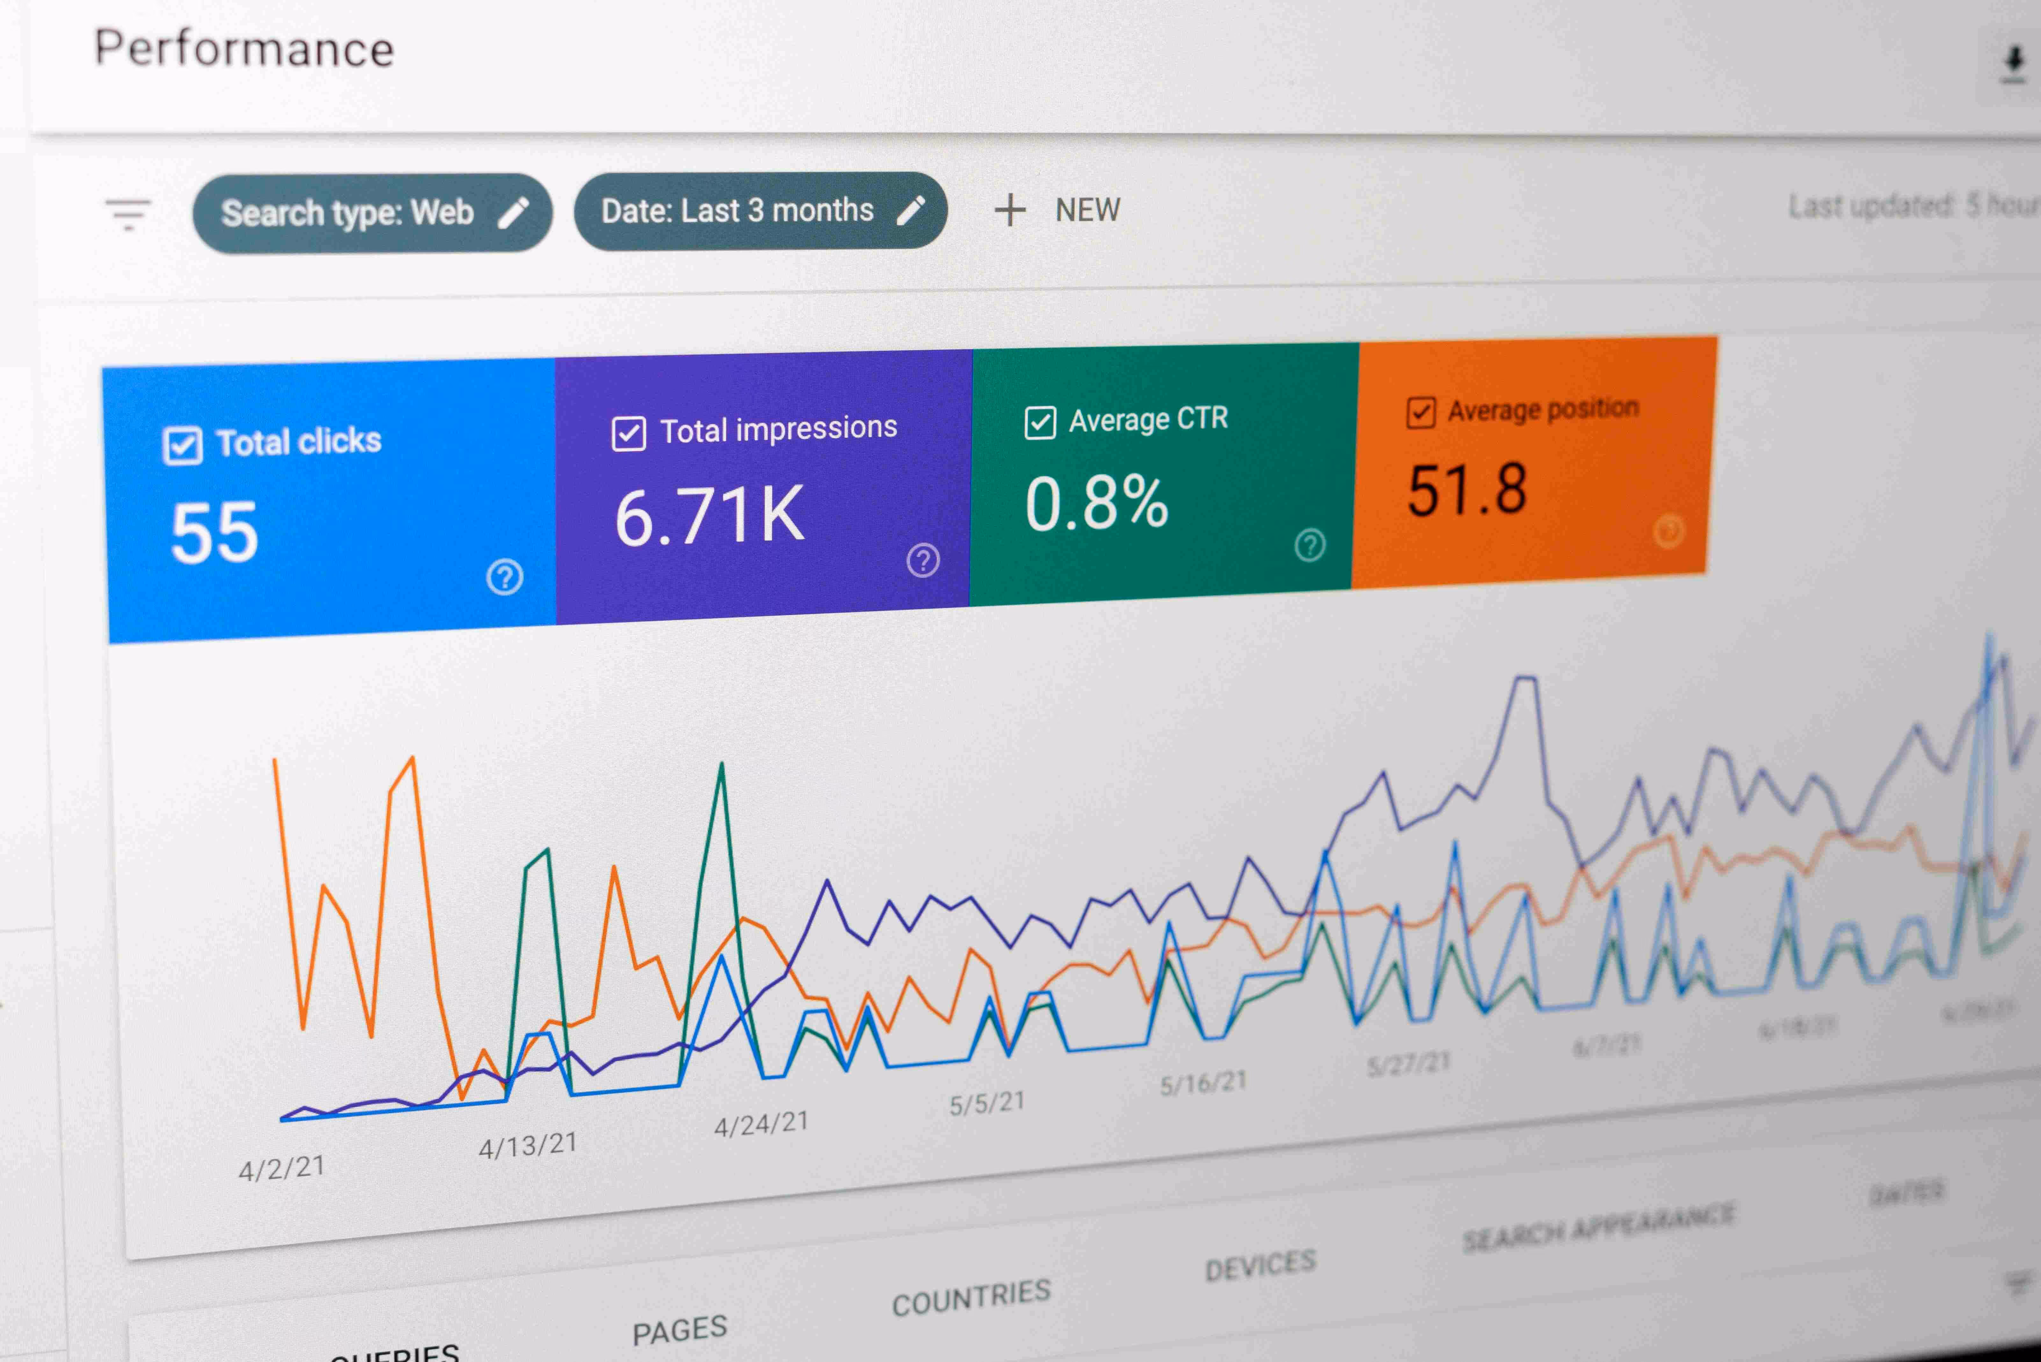Open help icon in Total clicks card
The height and width of the screenshot is (1362, 2041).
pos(504,577)
